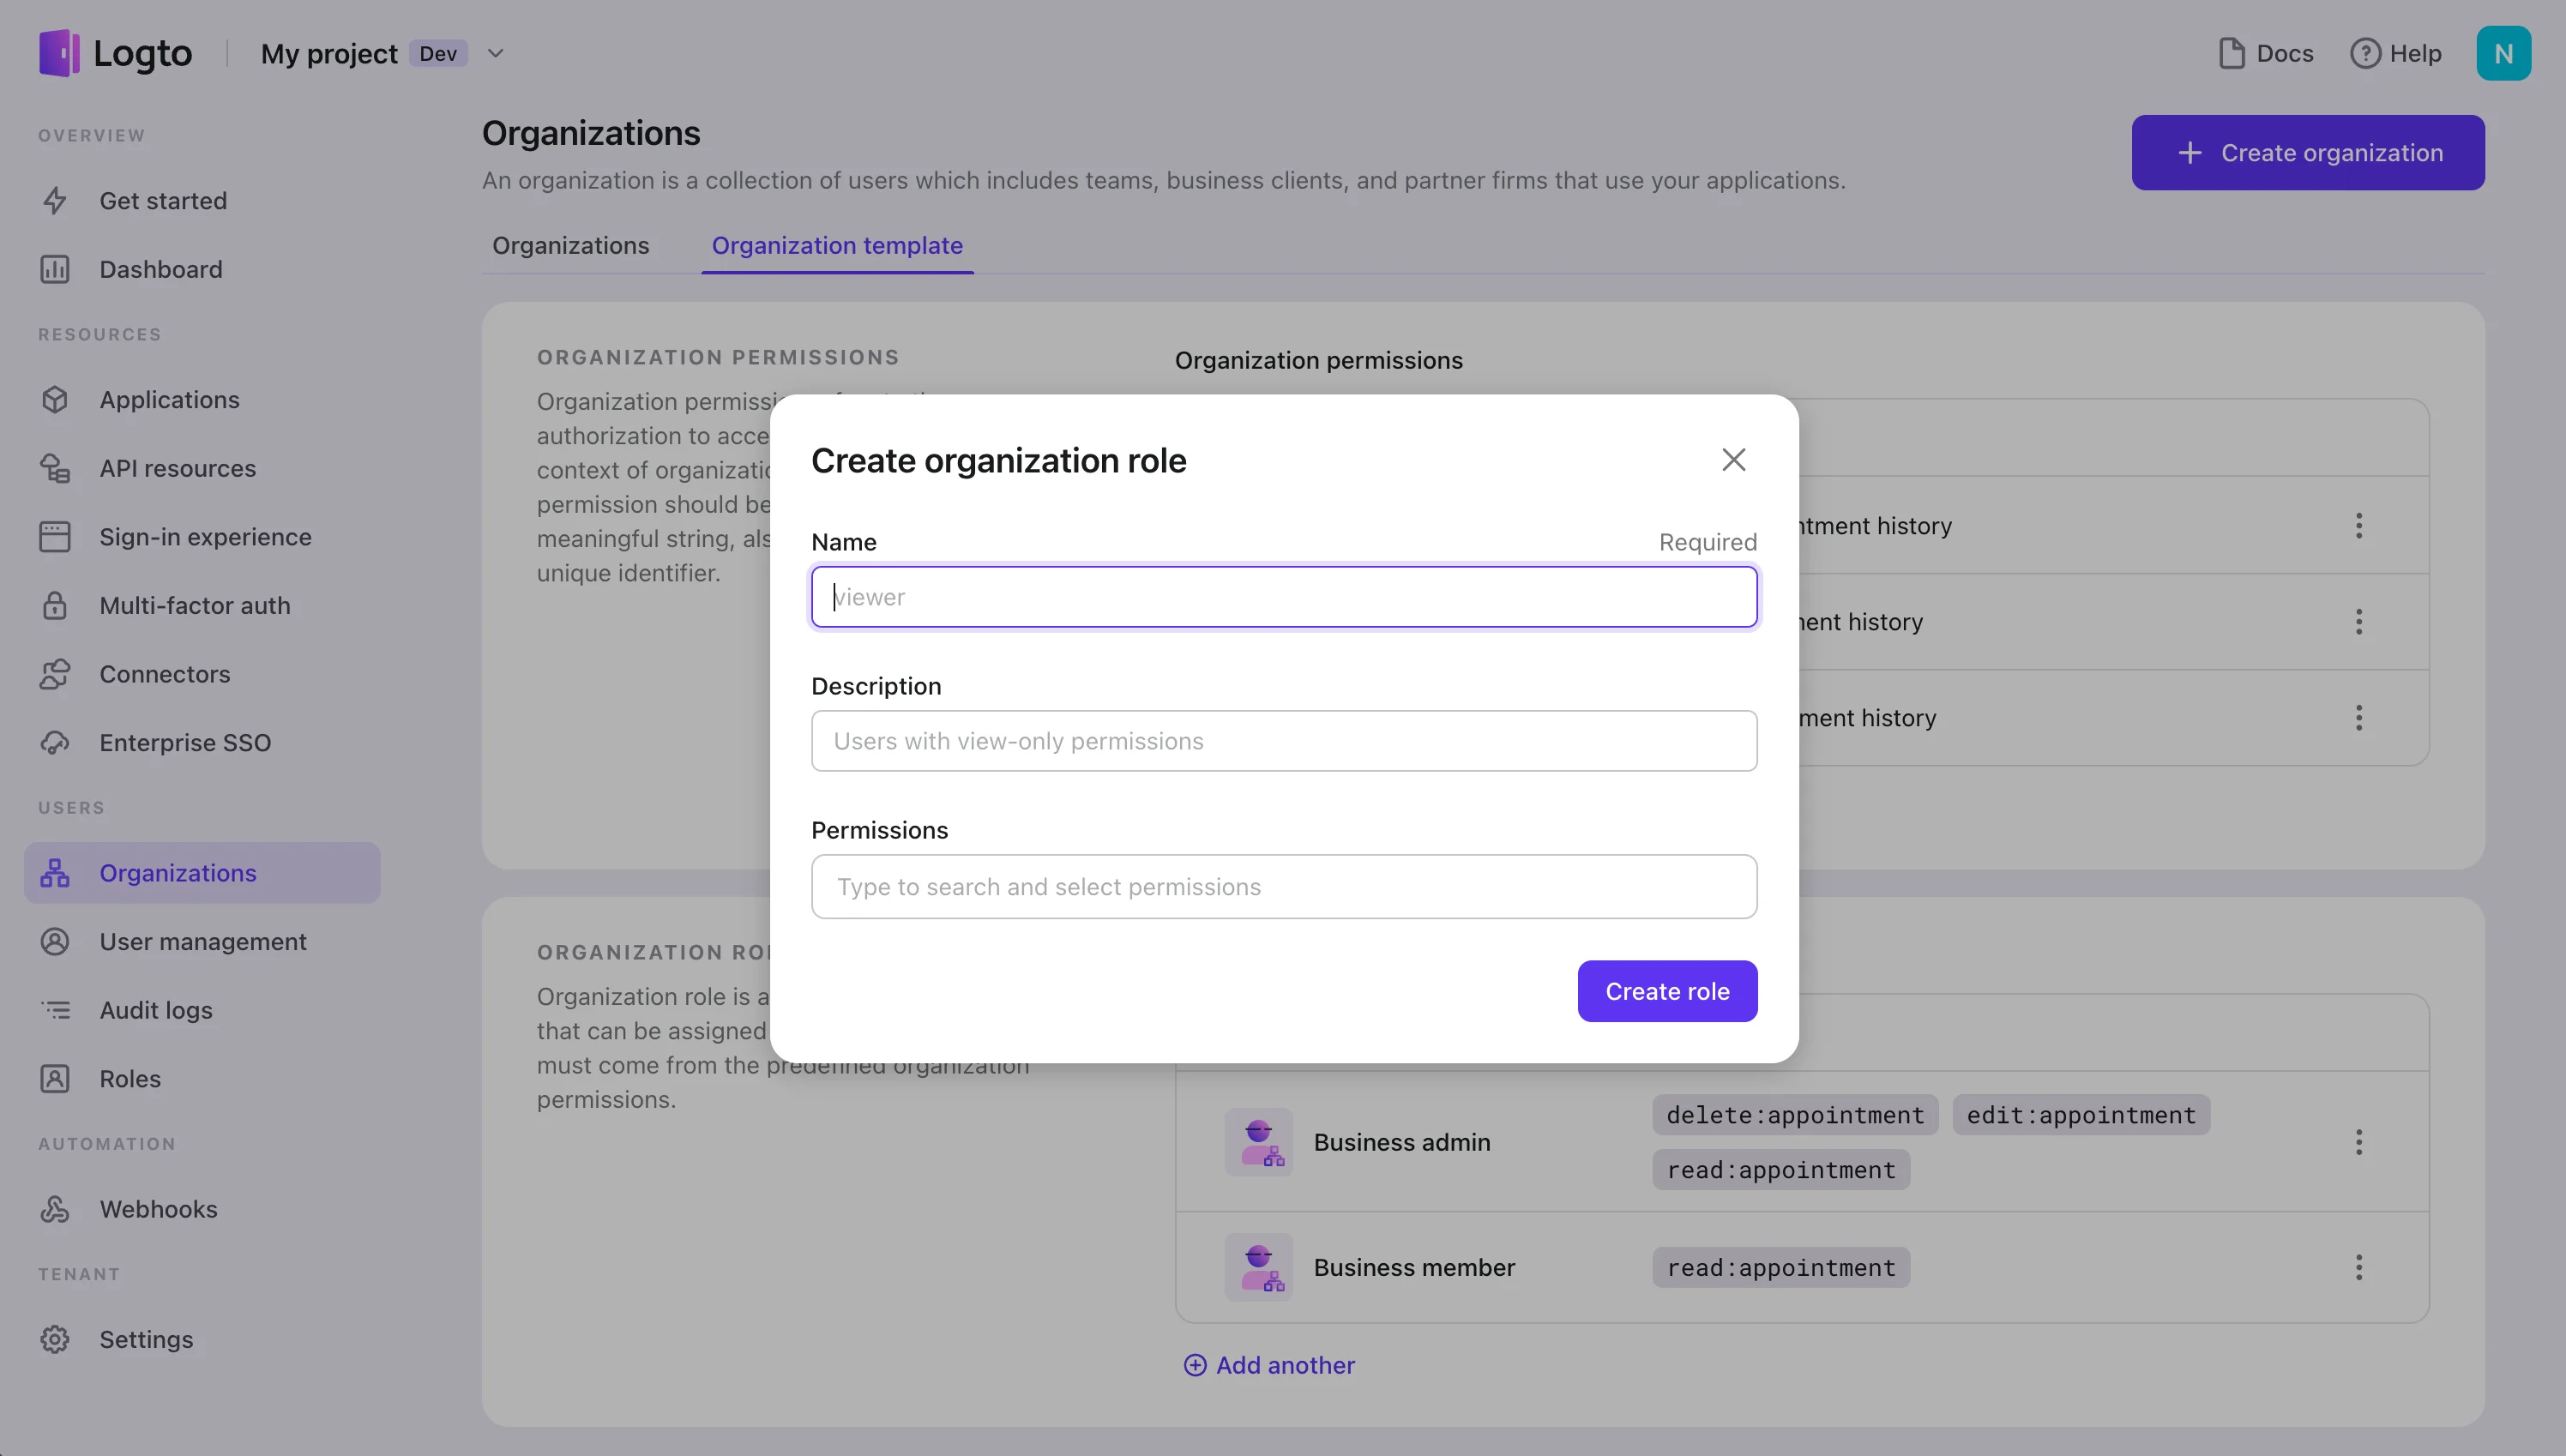This screenshot has width=2566, height=1456.
Task: Click the Audit logs icon
Action: click(55, 1010)
